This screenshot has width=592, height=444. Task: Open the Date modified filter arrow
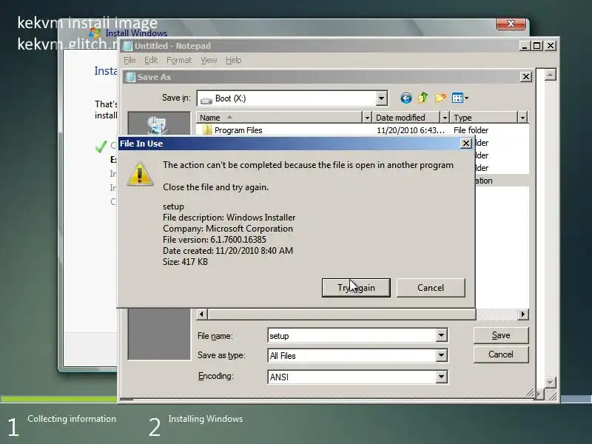click(445, 118)
